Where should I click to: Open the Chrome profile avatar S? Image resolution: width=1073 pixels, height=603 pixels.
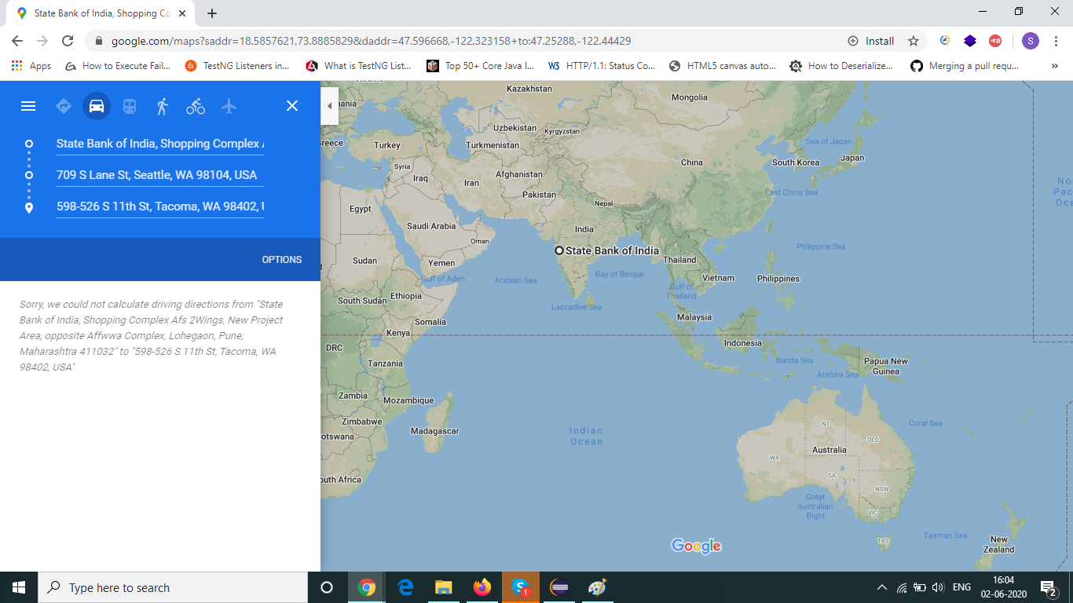[1031, 41]
